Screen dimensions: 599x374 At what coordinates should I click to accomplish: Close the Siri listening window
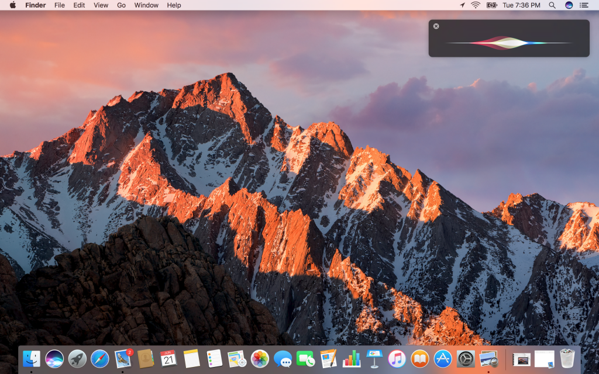pos(436,26)
